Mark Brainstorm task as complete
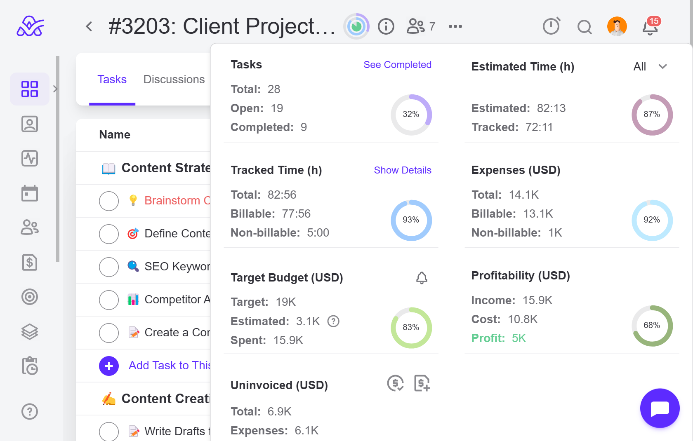Image resolution: width=693 pixels, height=441 pixels. click(109, 201)
